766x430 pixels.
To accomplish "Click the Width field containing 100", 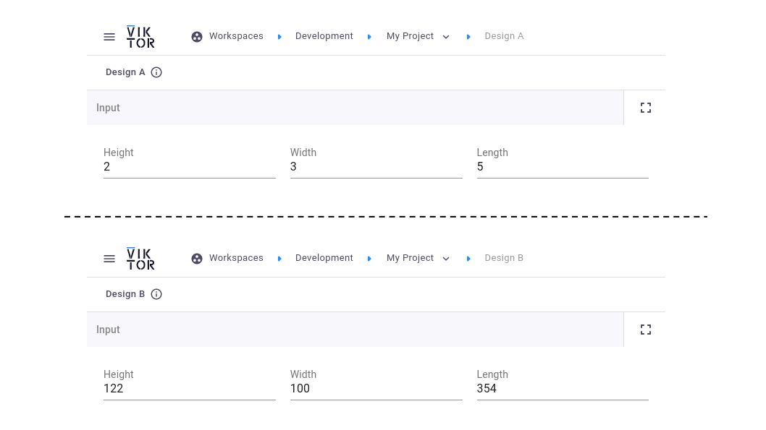I will coord(376,389).
